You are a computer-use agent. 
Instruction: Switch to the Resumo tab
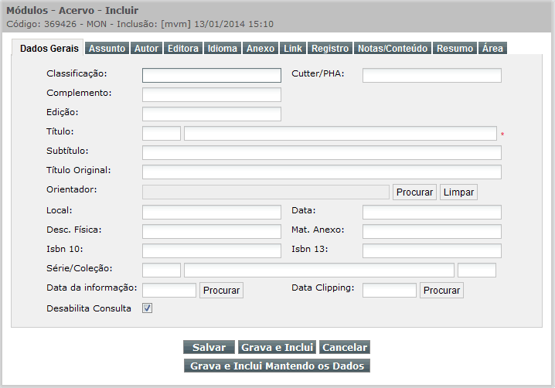coord(455,48)
